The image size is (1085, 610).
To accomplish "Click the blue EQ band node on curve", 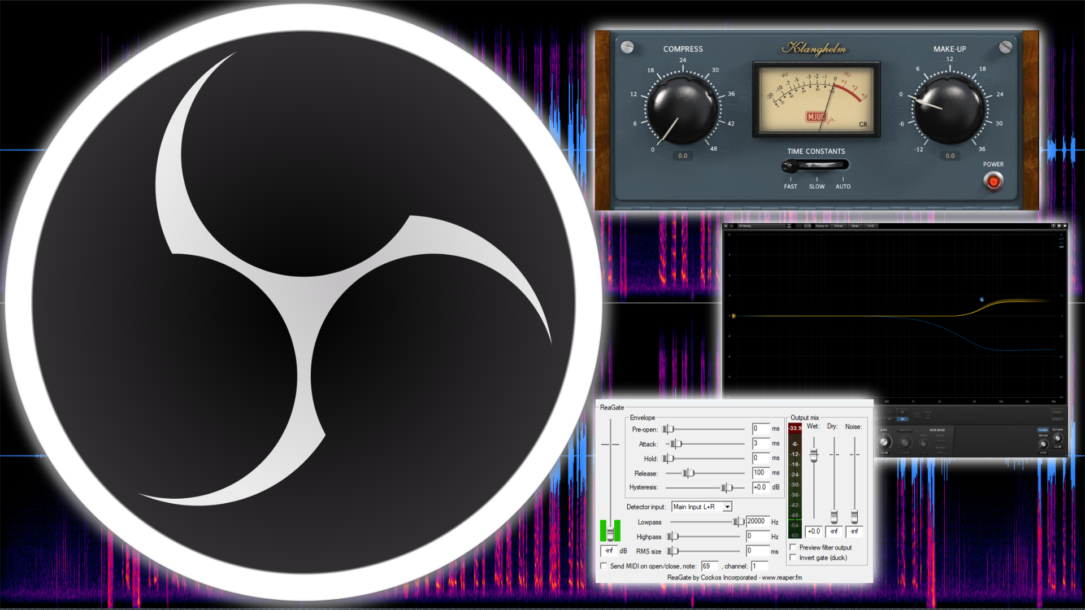I will pyautogui.click(x=982, y=299).
